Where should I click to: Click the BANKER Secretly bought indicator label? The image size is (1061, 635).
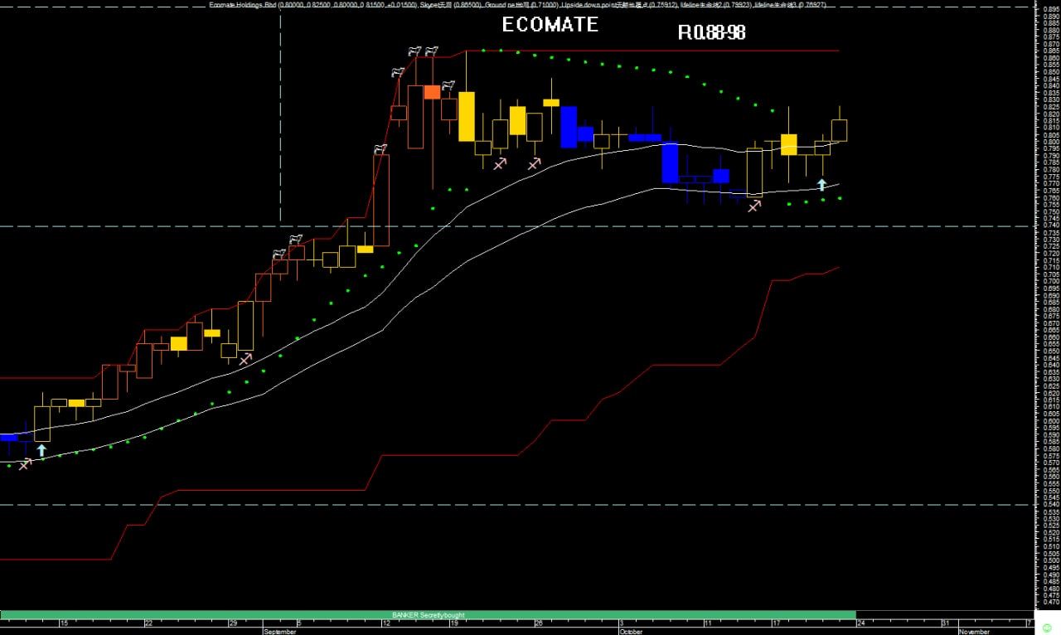pos(429,615)
